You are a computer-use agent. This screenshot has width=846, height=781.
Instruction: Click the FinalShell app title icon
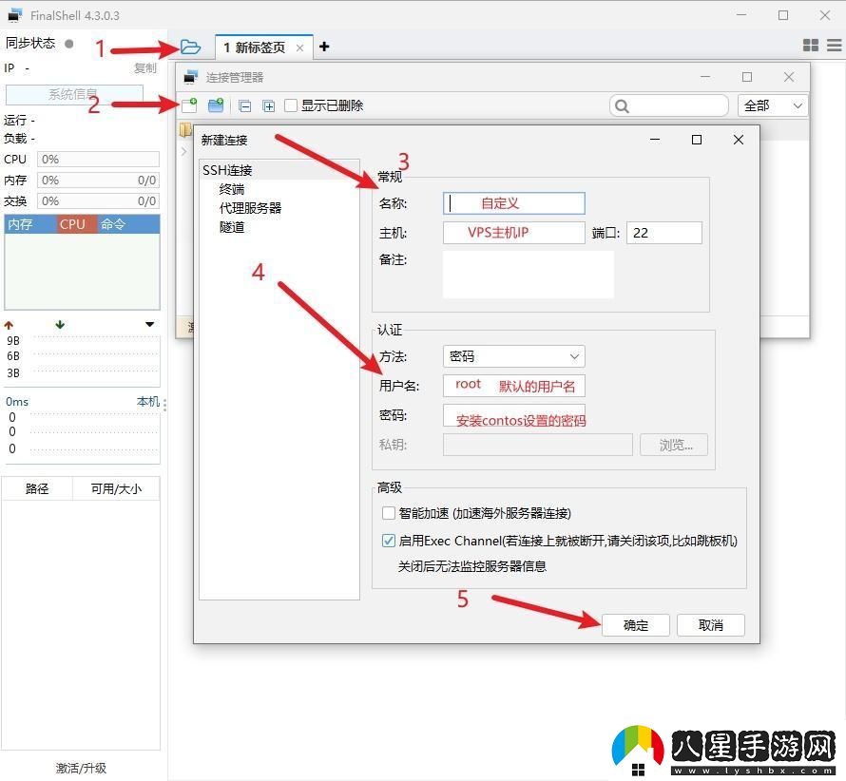[x=15, y=15]
